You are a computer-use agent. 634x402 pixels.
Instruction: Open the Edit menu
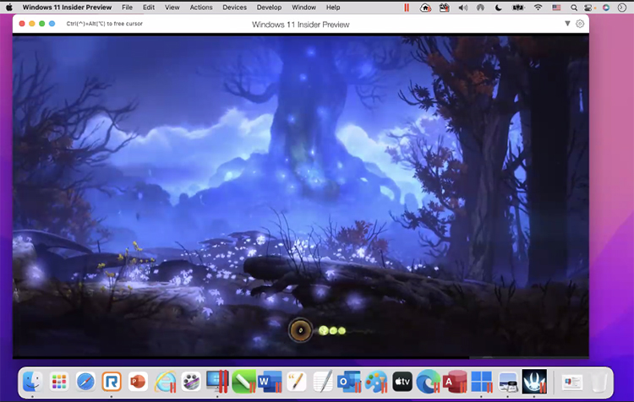pos(149,8)
